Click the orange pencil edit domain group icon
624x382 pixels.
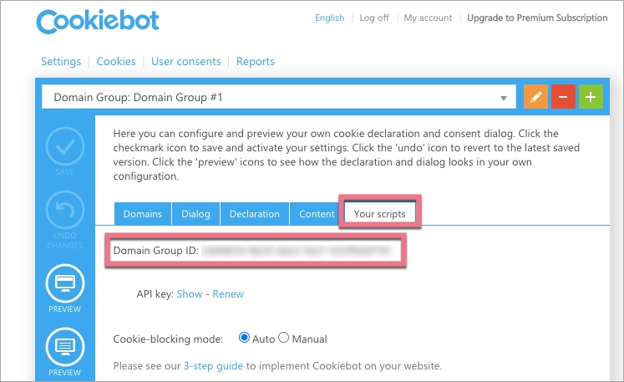(x=535, y=97)
